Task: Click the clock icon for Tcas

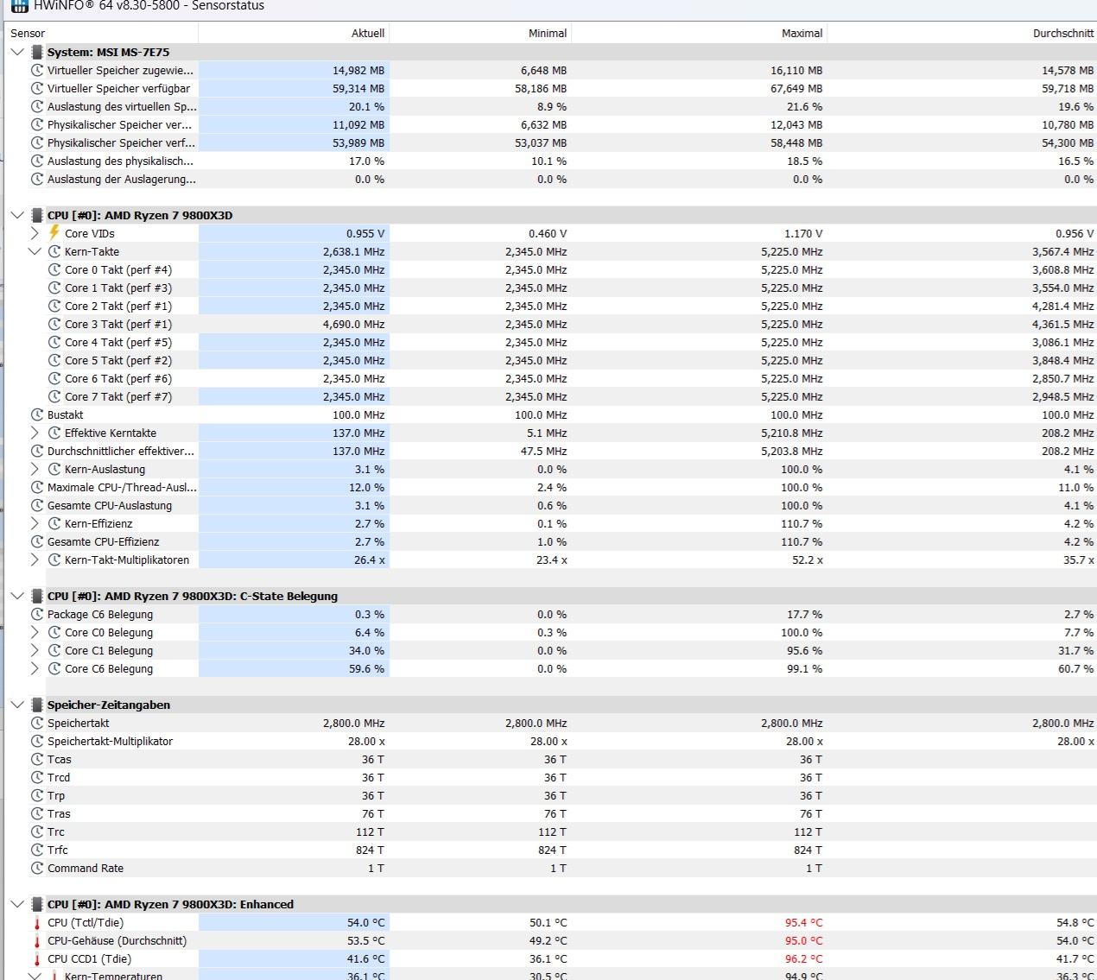Action: (x=37, y=759)
